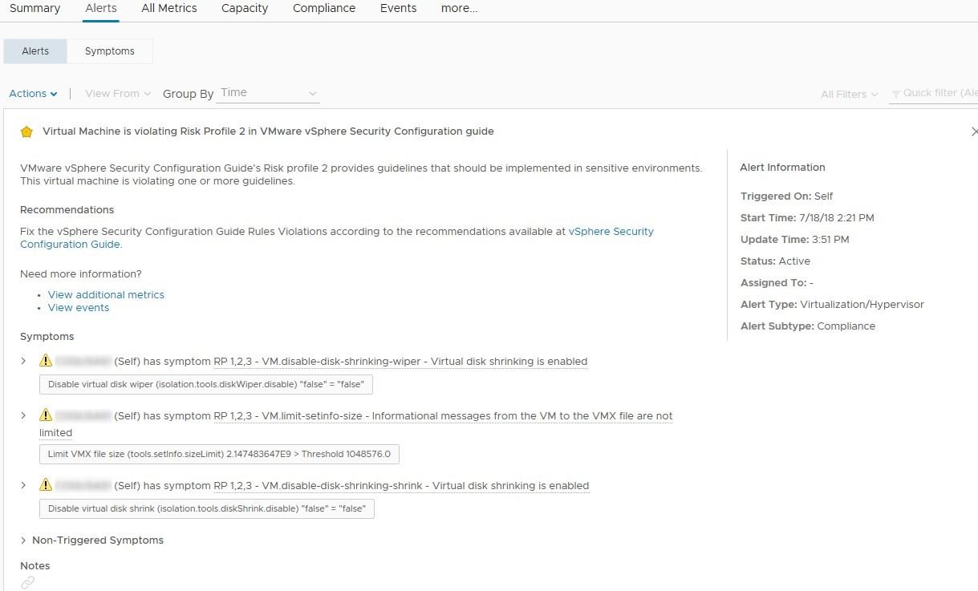Open the Actions dropdown menu
Image resolution: width=978 pixels, height=591 pixels.
click(x=33, y=94)
